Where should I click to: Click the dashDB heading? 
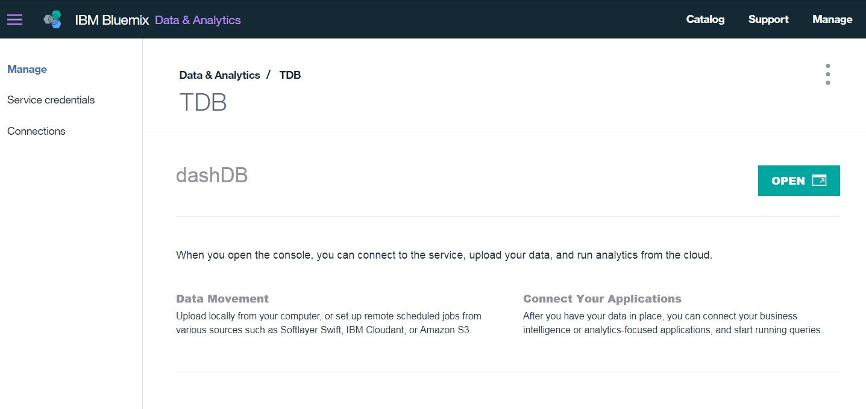[212, 175]
